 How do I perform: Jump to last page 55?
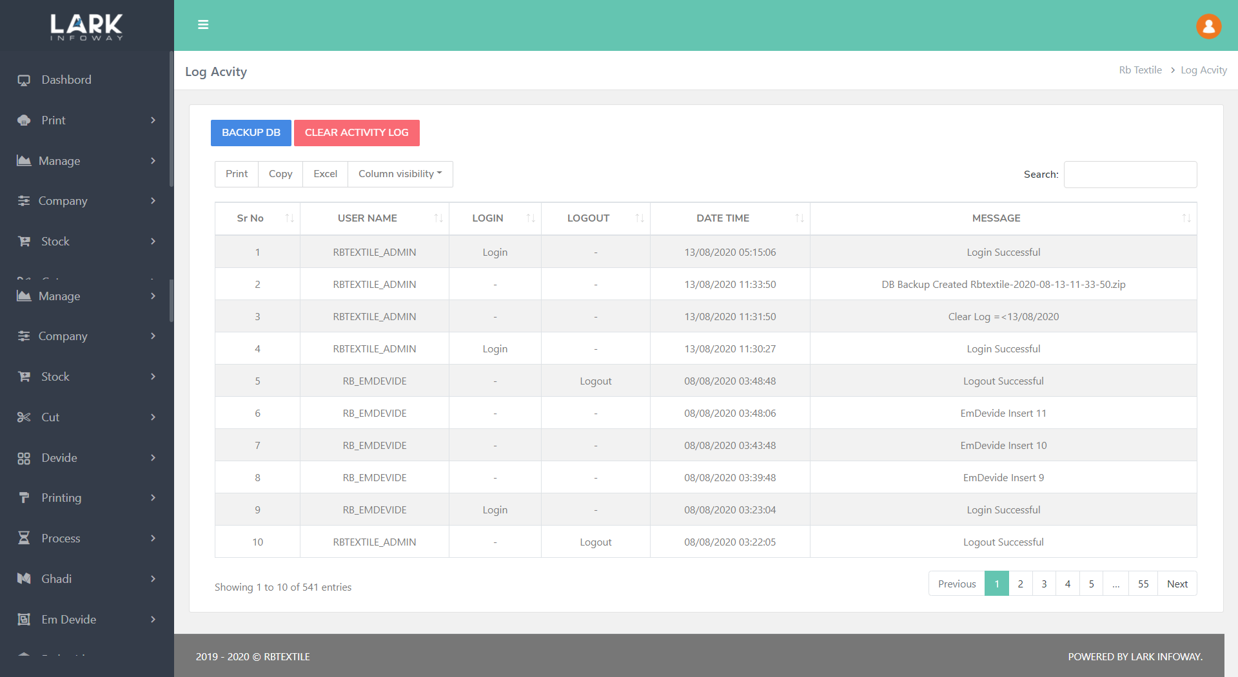pos(1143,584)
